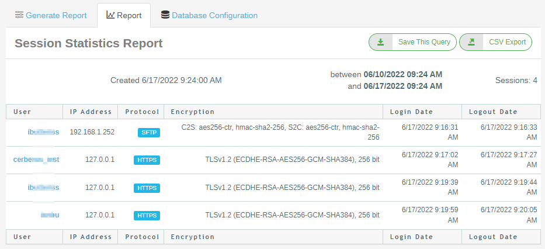
Task: Click the 'Created 6/17/2022 9:24:00 AM' text
Action: 166,80
